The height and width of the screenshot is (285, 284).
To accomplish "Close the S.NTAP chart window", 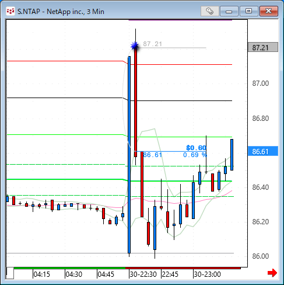I will point(269,11).
